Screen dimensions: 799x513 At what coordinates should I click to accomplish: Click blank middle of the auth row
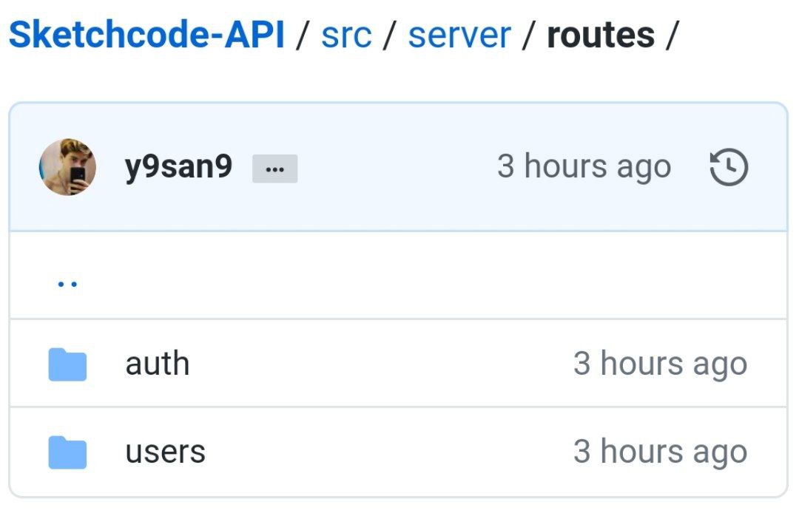pos(377,364)
